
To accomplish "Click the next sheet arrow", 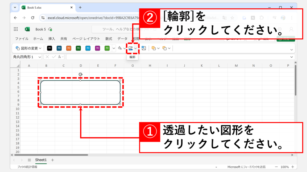I will pos(22,160).
